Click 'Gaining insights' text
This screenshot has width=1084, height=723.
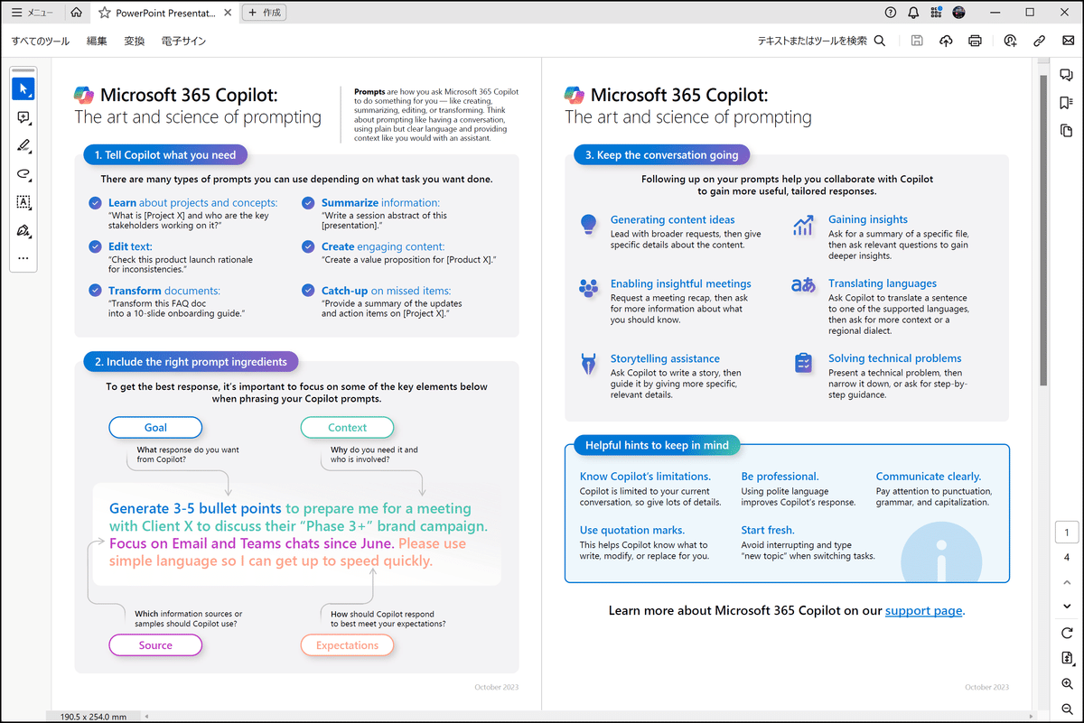tap(868, 219)
